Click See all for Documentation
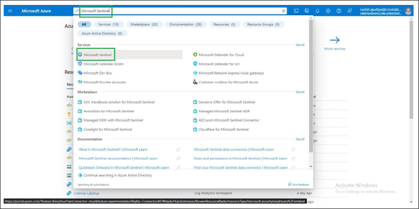Image resolution: width=419 pixels, height=209 pixels. pyautogui.click(x=300, y=139)
